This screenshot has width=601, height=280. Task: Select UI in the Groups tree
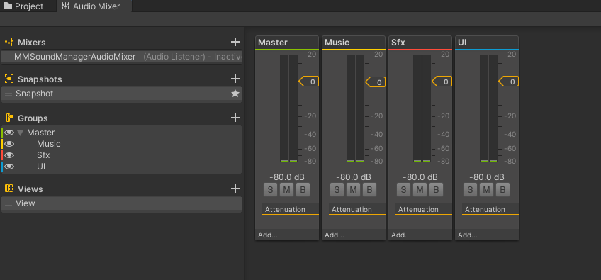[41, 167]
